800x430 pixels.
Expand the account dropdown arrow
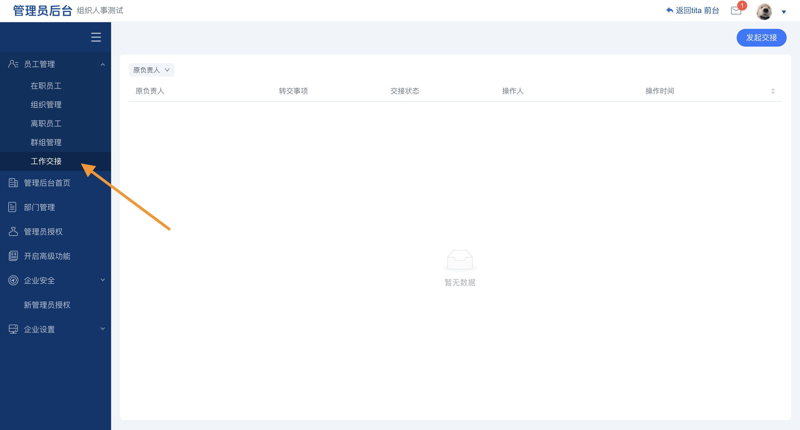(784, 12)
